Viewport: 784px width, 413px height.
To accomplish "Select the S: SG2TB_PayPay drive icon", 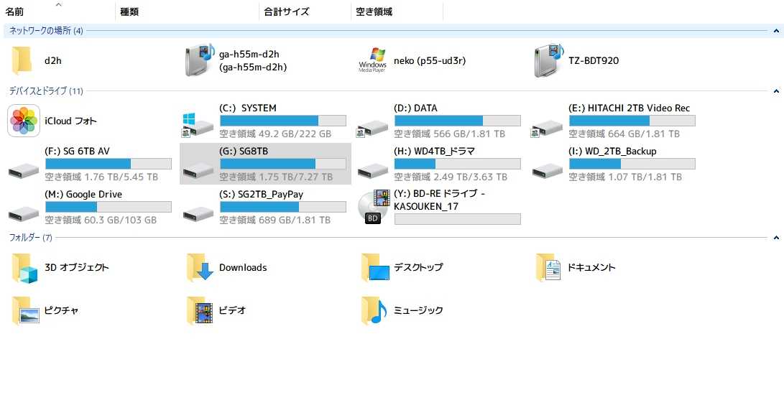I will [198, 213].
